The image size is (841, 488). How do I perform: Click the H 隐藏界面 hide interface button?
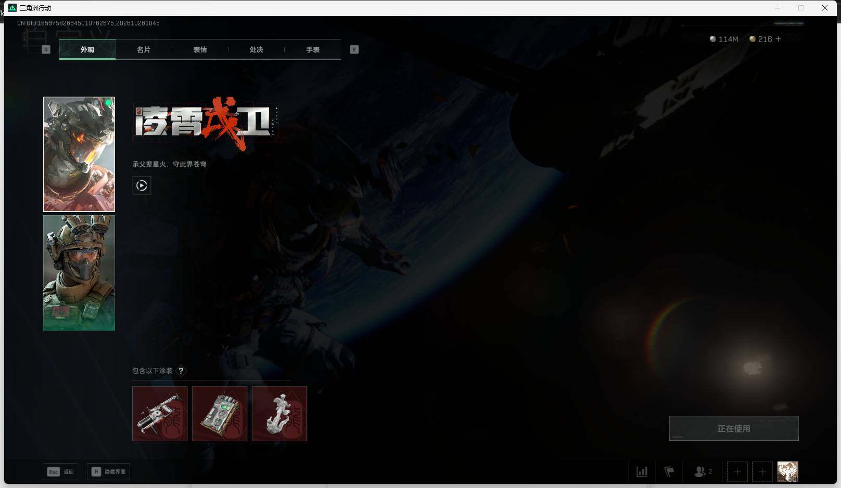109,471
